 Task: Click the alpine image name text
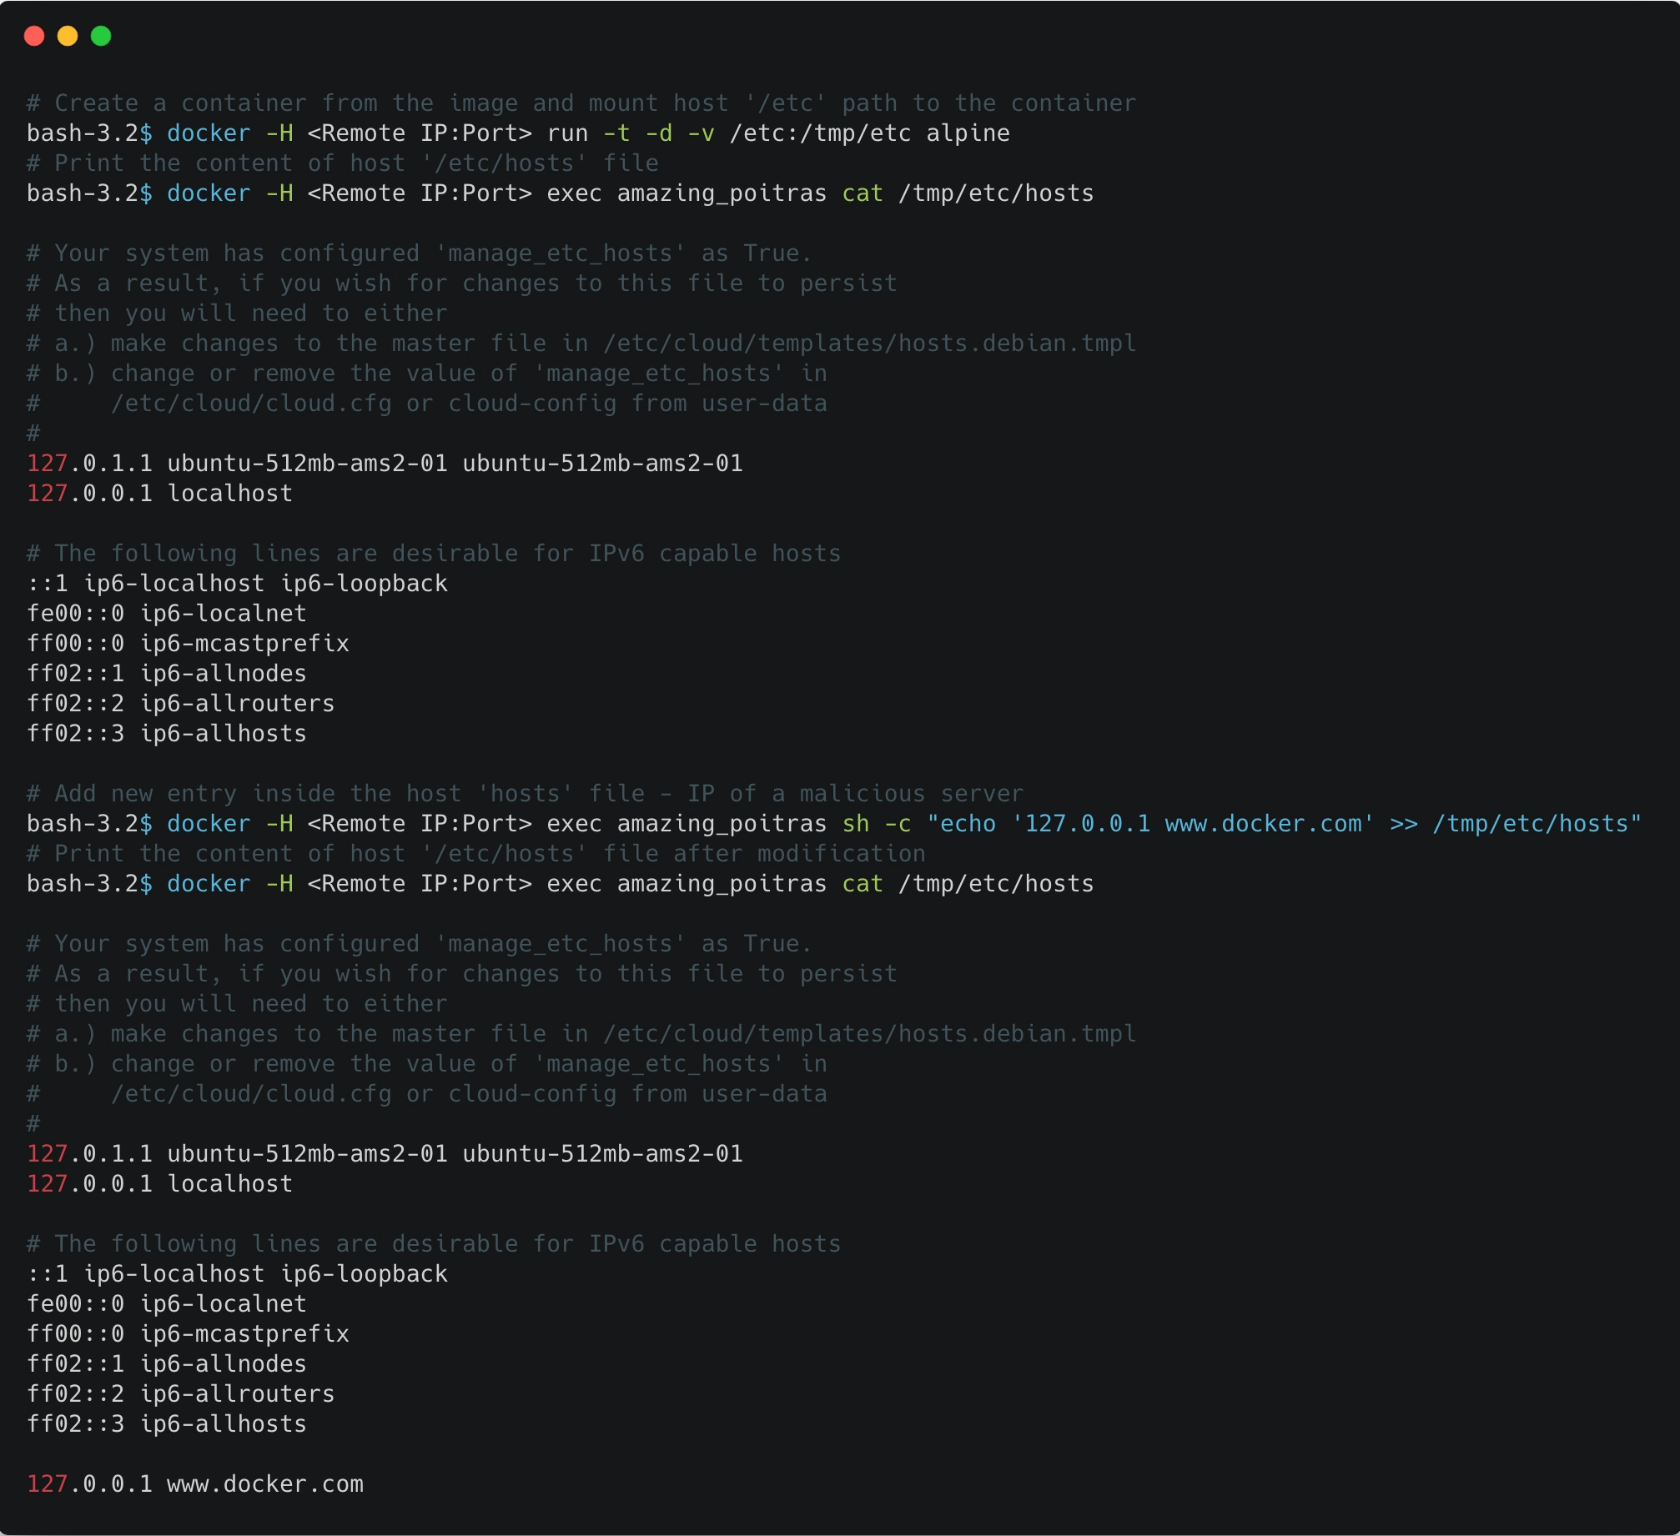click(964, 133)
